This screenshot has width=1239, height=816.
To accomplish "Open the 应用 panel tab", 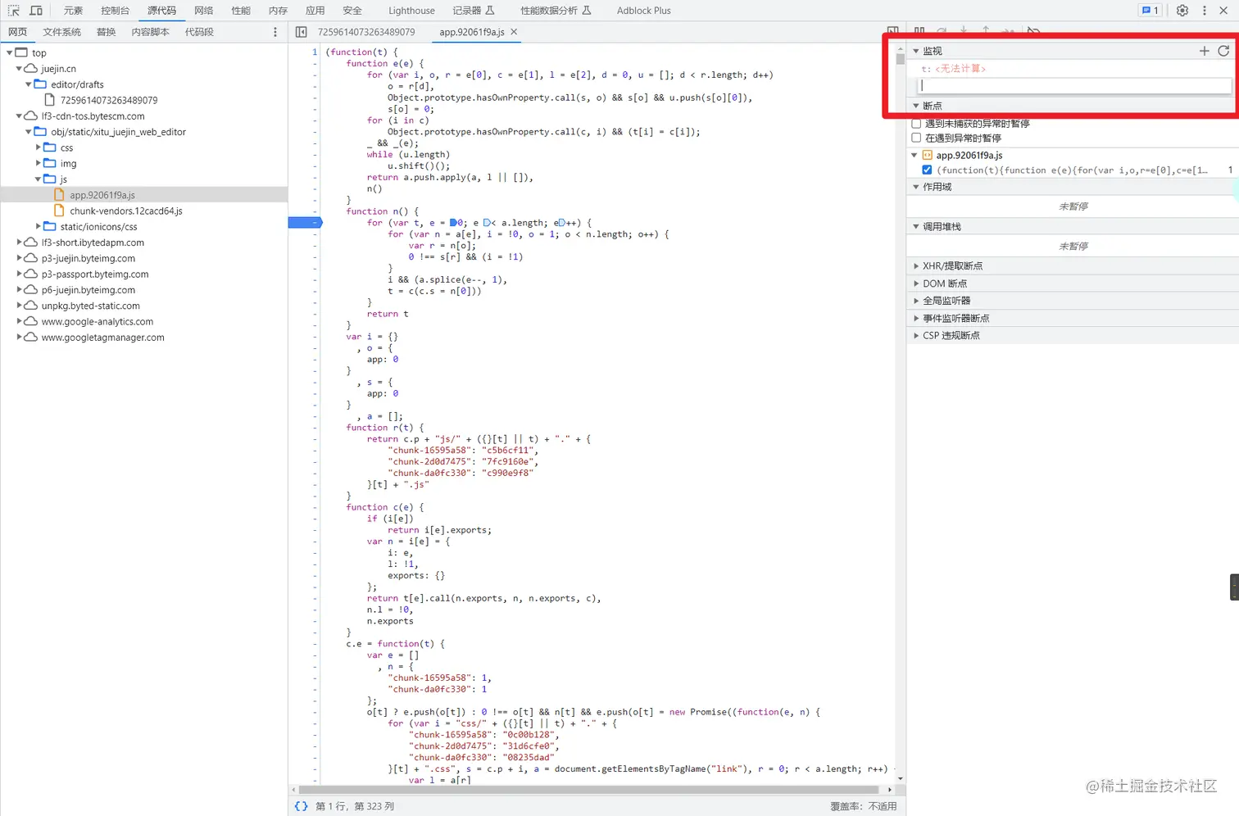I will pyautogui.click(x=315, y=11).
